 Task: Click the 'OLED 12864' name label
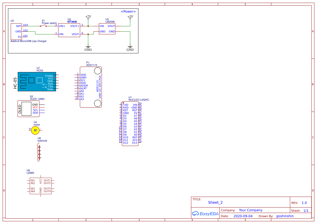click(x=37, y=99)
